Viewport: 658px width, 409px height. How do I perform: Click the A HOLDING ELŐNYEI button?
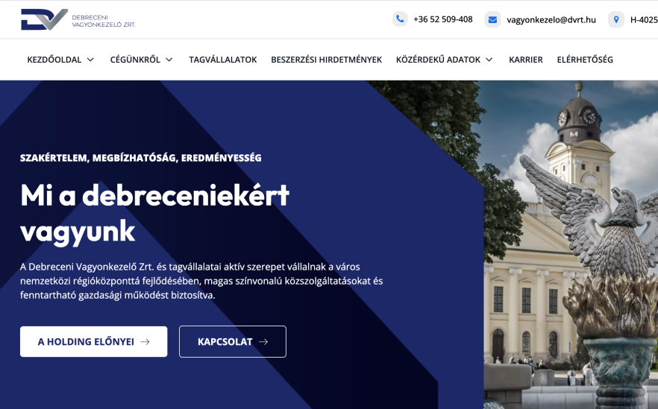pos(93,341)
